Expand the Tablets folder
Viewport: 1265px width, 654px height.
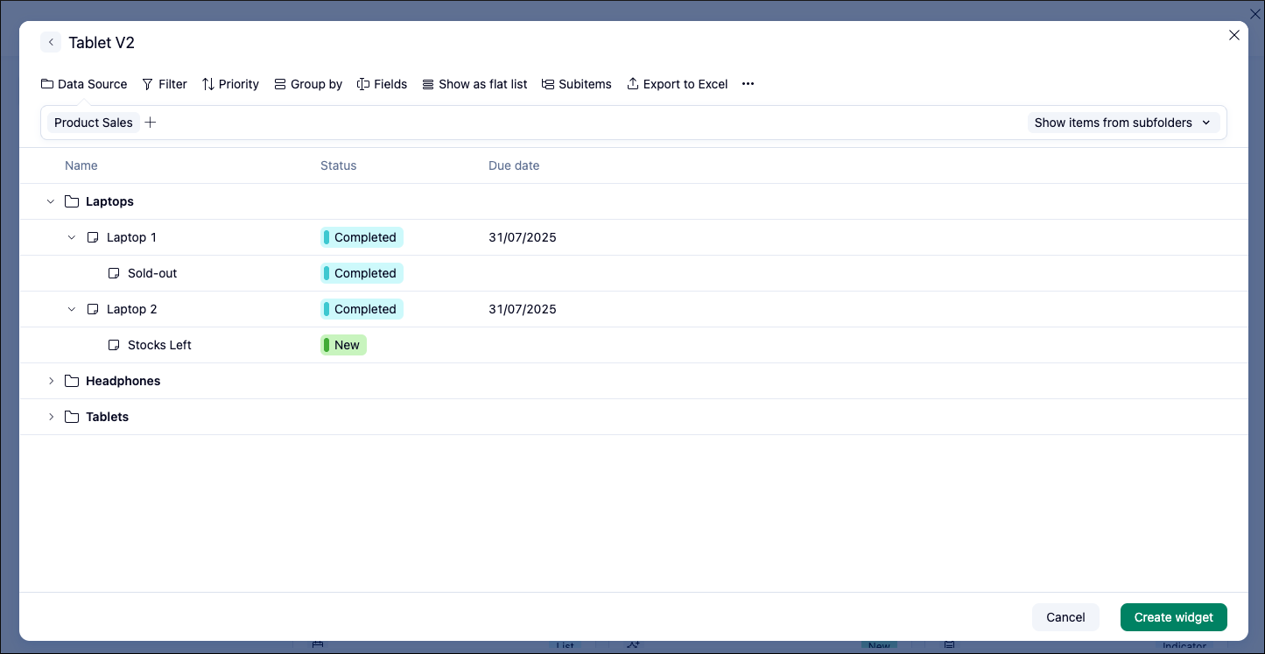pyautogui.click(x=51, y=417)
